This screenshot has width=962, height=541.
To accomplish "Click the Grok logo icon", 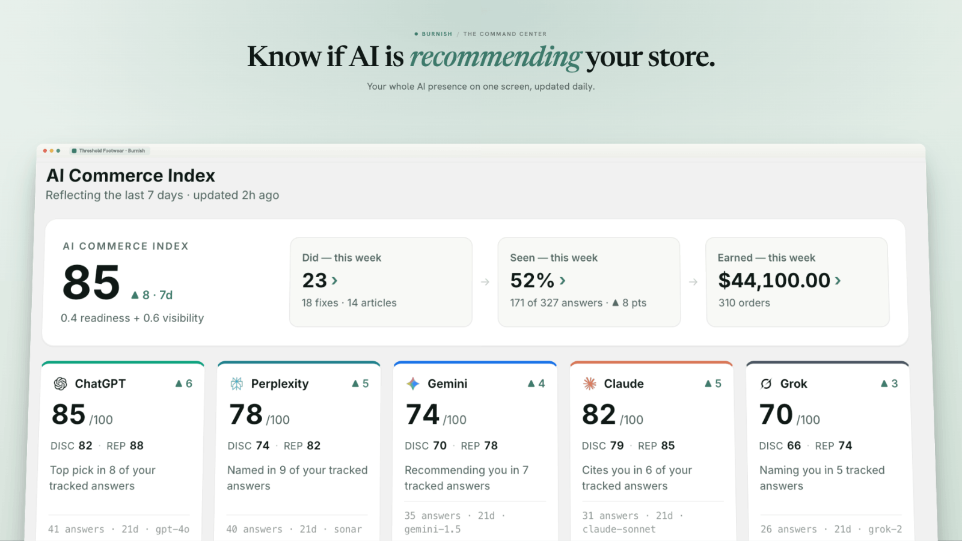I will click(767, 384).
